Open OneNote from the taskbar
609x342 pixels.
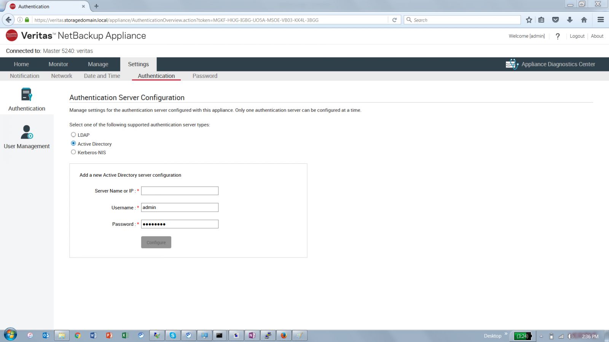coord(252,336)
